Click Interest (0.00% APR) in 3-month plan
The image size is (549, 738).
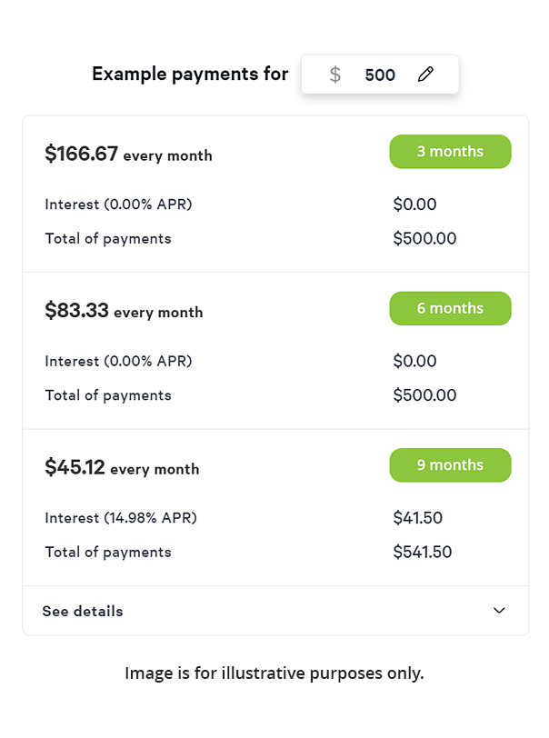(119, 204)
